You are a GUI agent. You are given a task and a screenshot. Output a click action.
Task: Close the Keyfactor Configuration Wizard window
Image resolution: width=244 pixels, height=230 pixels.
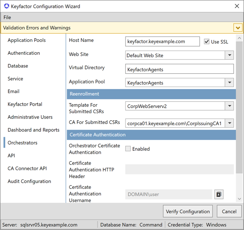point(237,6)
